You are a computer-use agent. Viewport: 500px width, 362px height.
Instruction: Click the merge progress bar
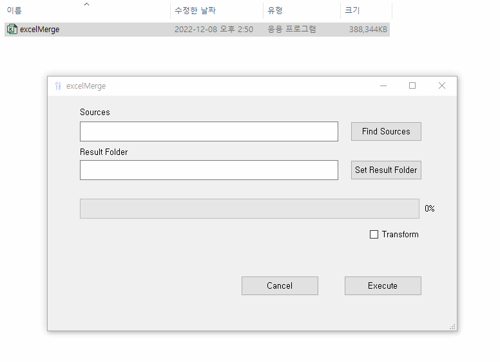pyautogui.click(x=249, y=209)
